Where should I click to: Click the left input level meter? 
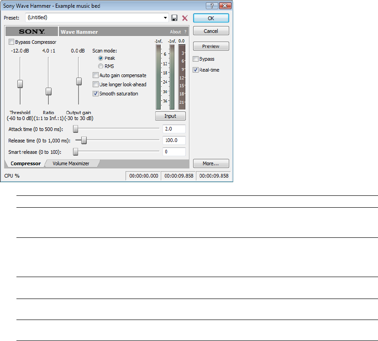click(x=158, y=77)
